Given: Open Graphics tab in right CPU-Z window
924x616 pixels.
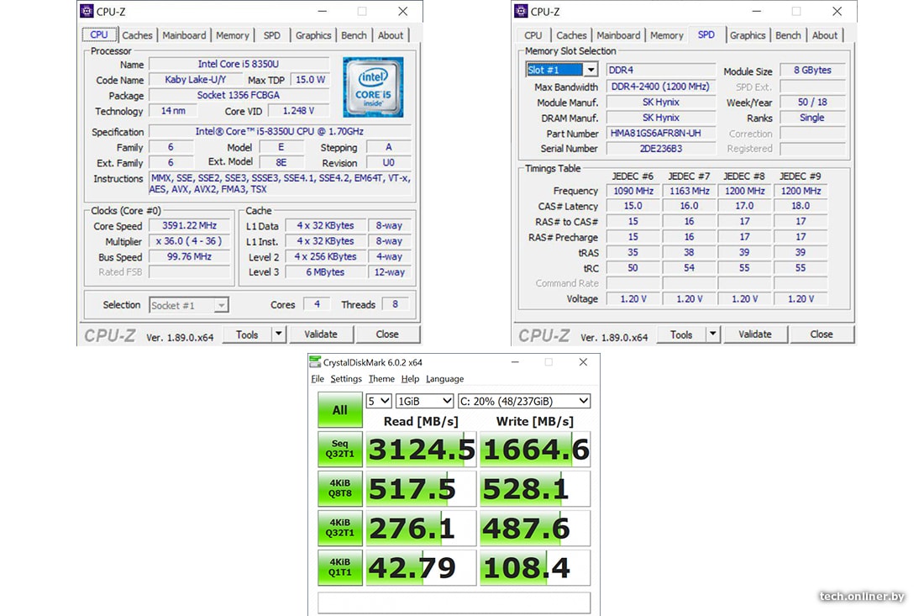Looking at the screenshot, I should point(748,35).
